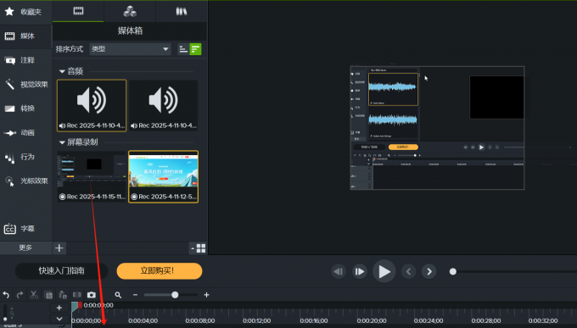Open the 快速入门指南 quick start guide
This screenshot has height=328, width=577.
[x=61, y=271]
